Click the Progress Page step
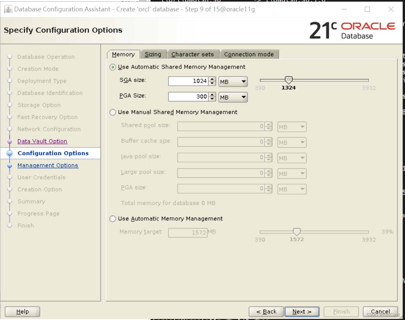The width and height of the screenshot is (405, 320). click(x=38, y=214)
